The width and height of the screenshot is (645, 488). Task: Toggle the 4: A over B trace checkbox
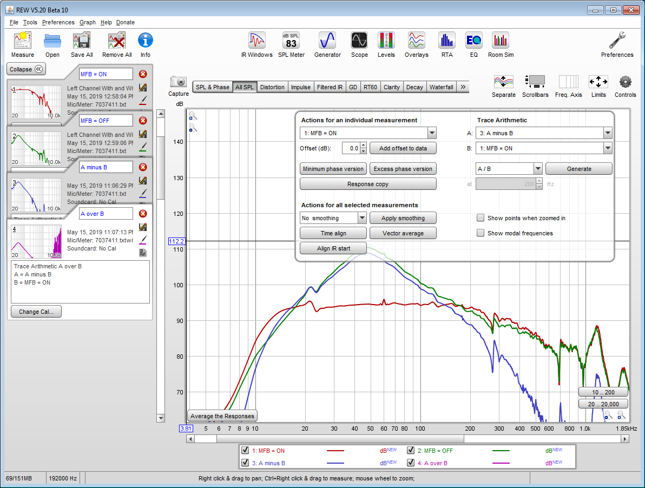pyautogui.click(x=411, y=463)
